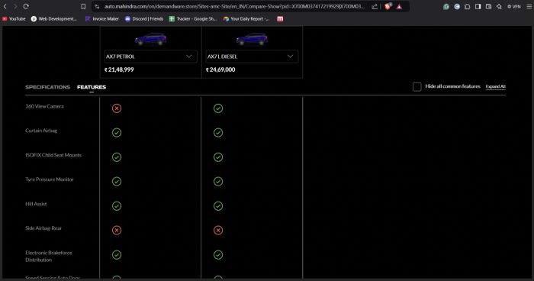Open the red M icon bookmark
The image size is (534, 281).
point(280,19)
